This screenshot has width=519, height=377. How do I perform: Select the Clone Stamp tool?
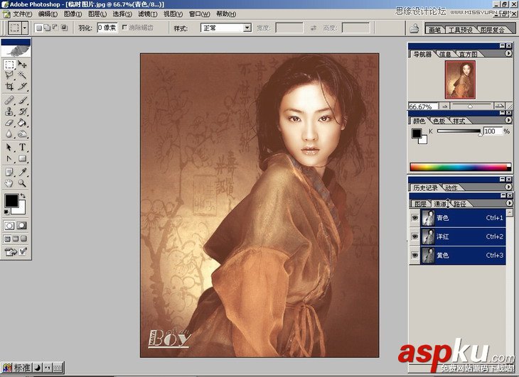(x=9, y=111)
